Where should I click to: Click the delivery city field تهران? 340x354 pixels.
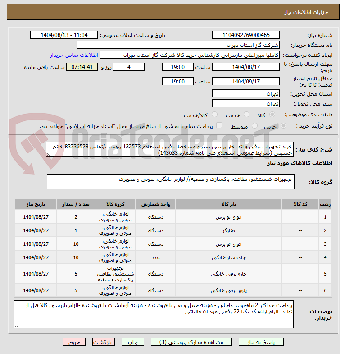[246, 103]
